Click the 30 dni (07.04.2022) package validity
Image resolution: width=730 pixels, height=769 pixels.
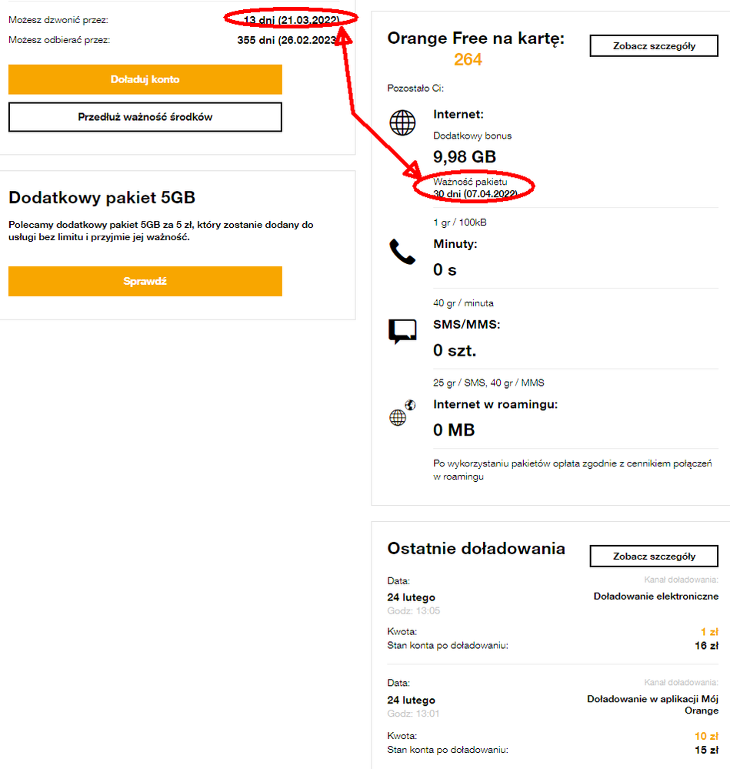pos(474,194)
